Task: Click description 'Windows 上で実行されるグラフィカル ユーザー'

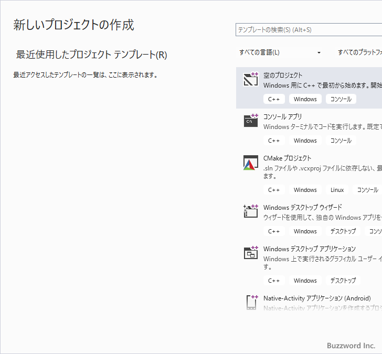Action: tap(320, 259)
